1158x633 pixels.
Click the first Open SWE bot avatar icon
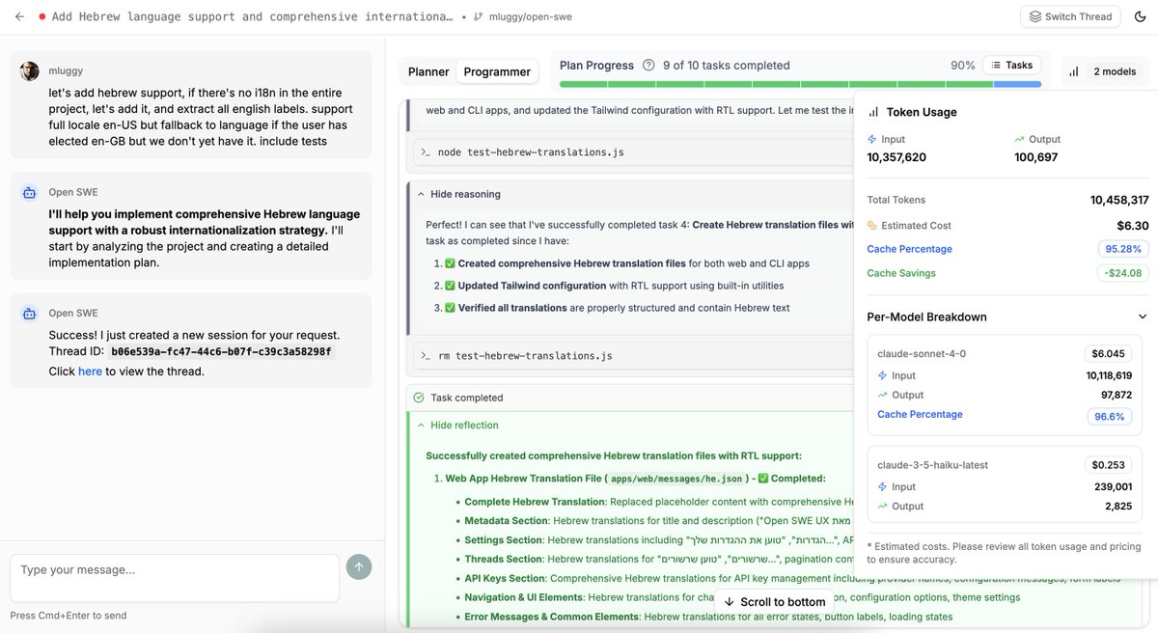point(30,193)
